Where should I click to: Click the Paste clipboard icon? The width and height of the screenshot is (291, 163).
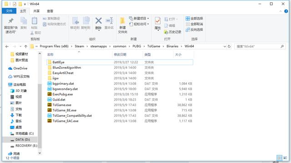[35, 21]
